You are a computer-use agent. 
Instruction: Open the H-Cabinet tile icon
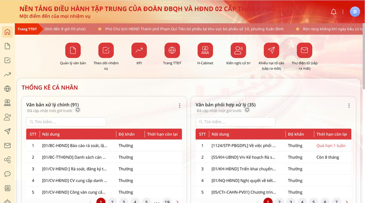205,50
